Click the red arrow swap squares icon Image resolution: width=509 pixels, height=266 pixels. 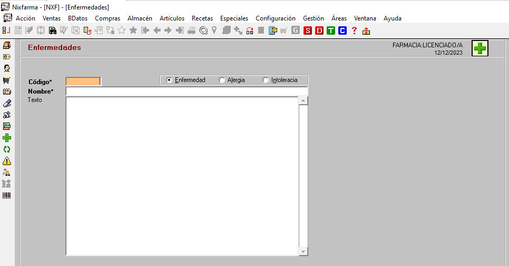tap(250, 31)
